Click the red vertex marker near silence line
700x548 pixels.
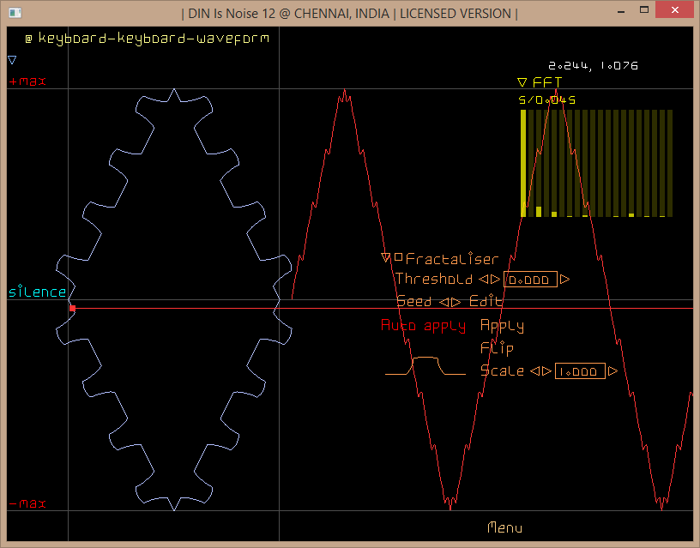73,308
